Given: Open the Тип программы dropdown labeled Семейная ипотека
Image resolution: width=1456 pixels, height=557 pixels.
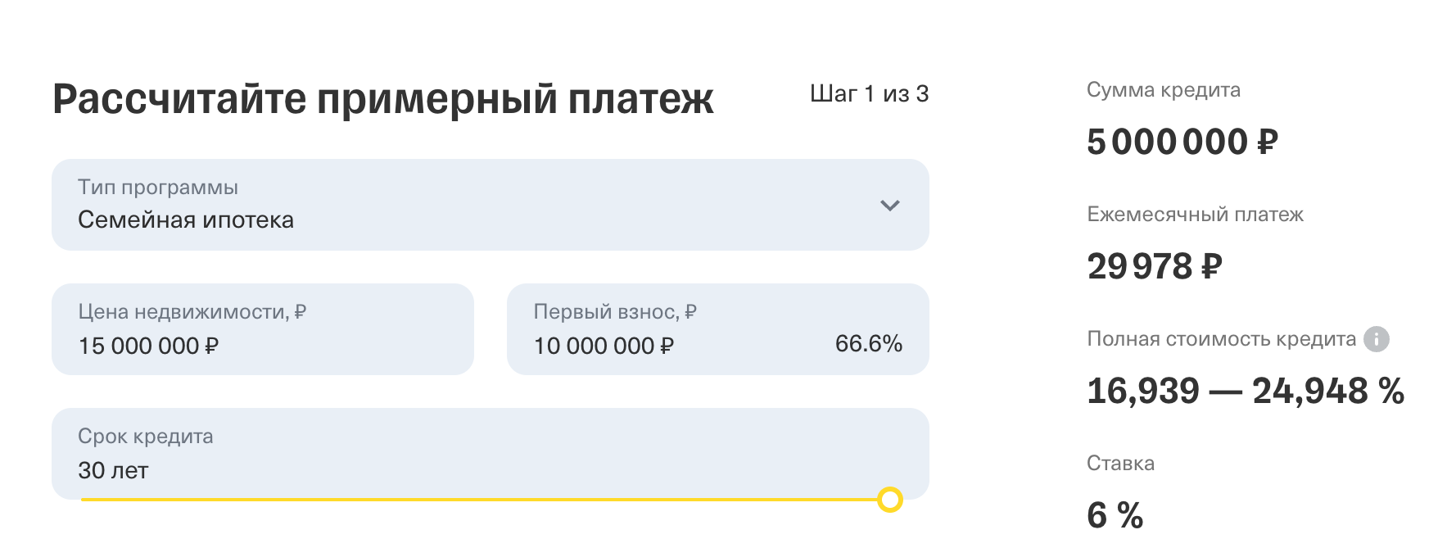Looking at the screenshot, I should [491, 205].
